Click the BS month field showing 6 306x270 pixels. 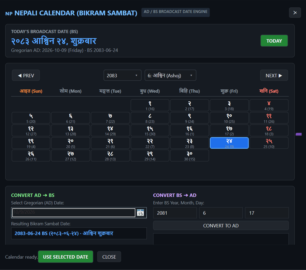click(x=221, y=213)
